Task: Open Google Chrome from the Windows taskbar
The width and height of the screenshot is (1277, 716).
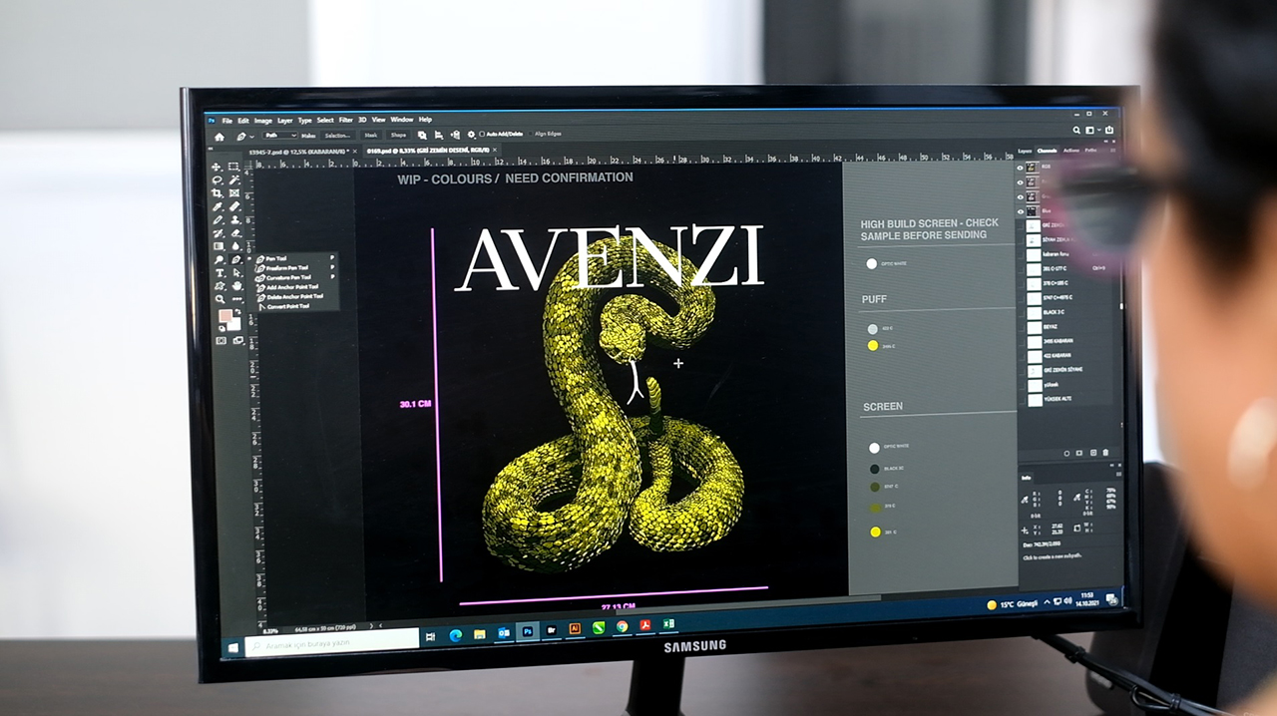Action: (622, 627)
